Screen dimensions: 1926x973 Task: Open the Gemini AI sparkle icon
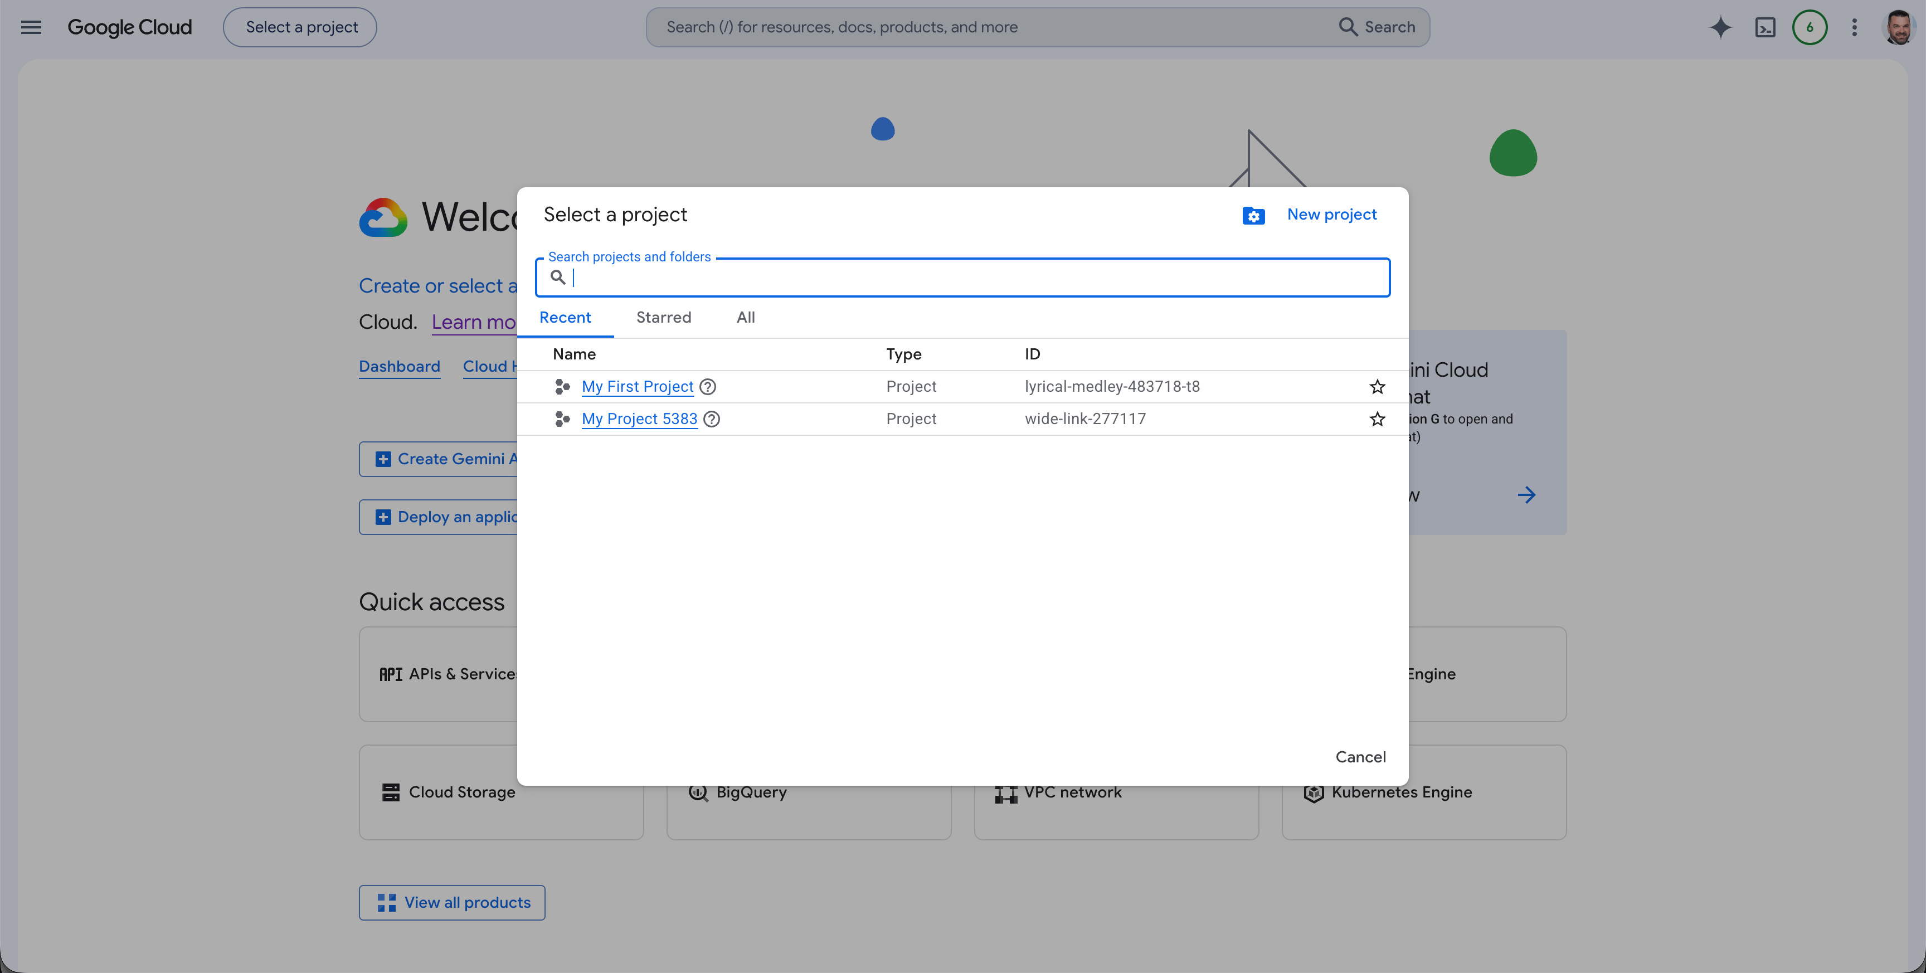(1720, 28)
